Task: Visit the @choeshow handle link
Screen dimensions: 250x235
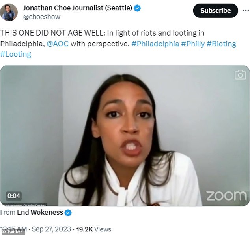Action: click(42, 17)
